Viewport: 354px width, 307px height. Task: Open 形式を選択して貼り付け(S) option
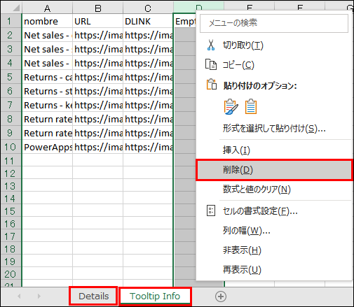(x=274, y=128)
